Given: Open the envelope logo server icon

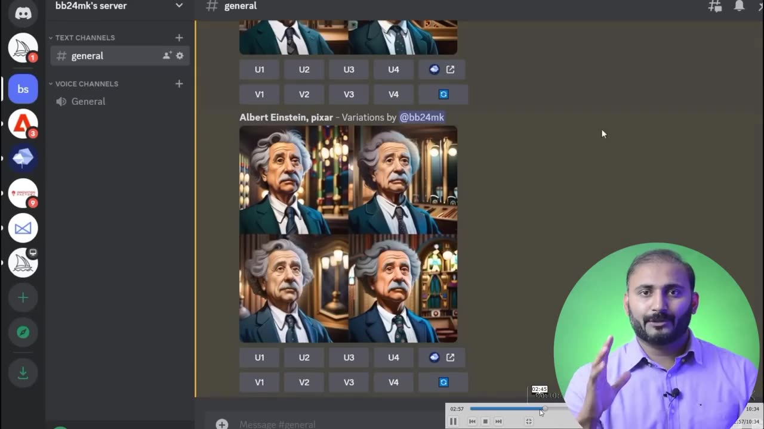Looking at the screenshot, I should click(23, 228).
